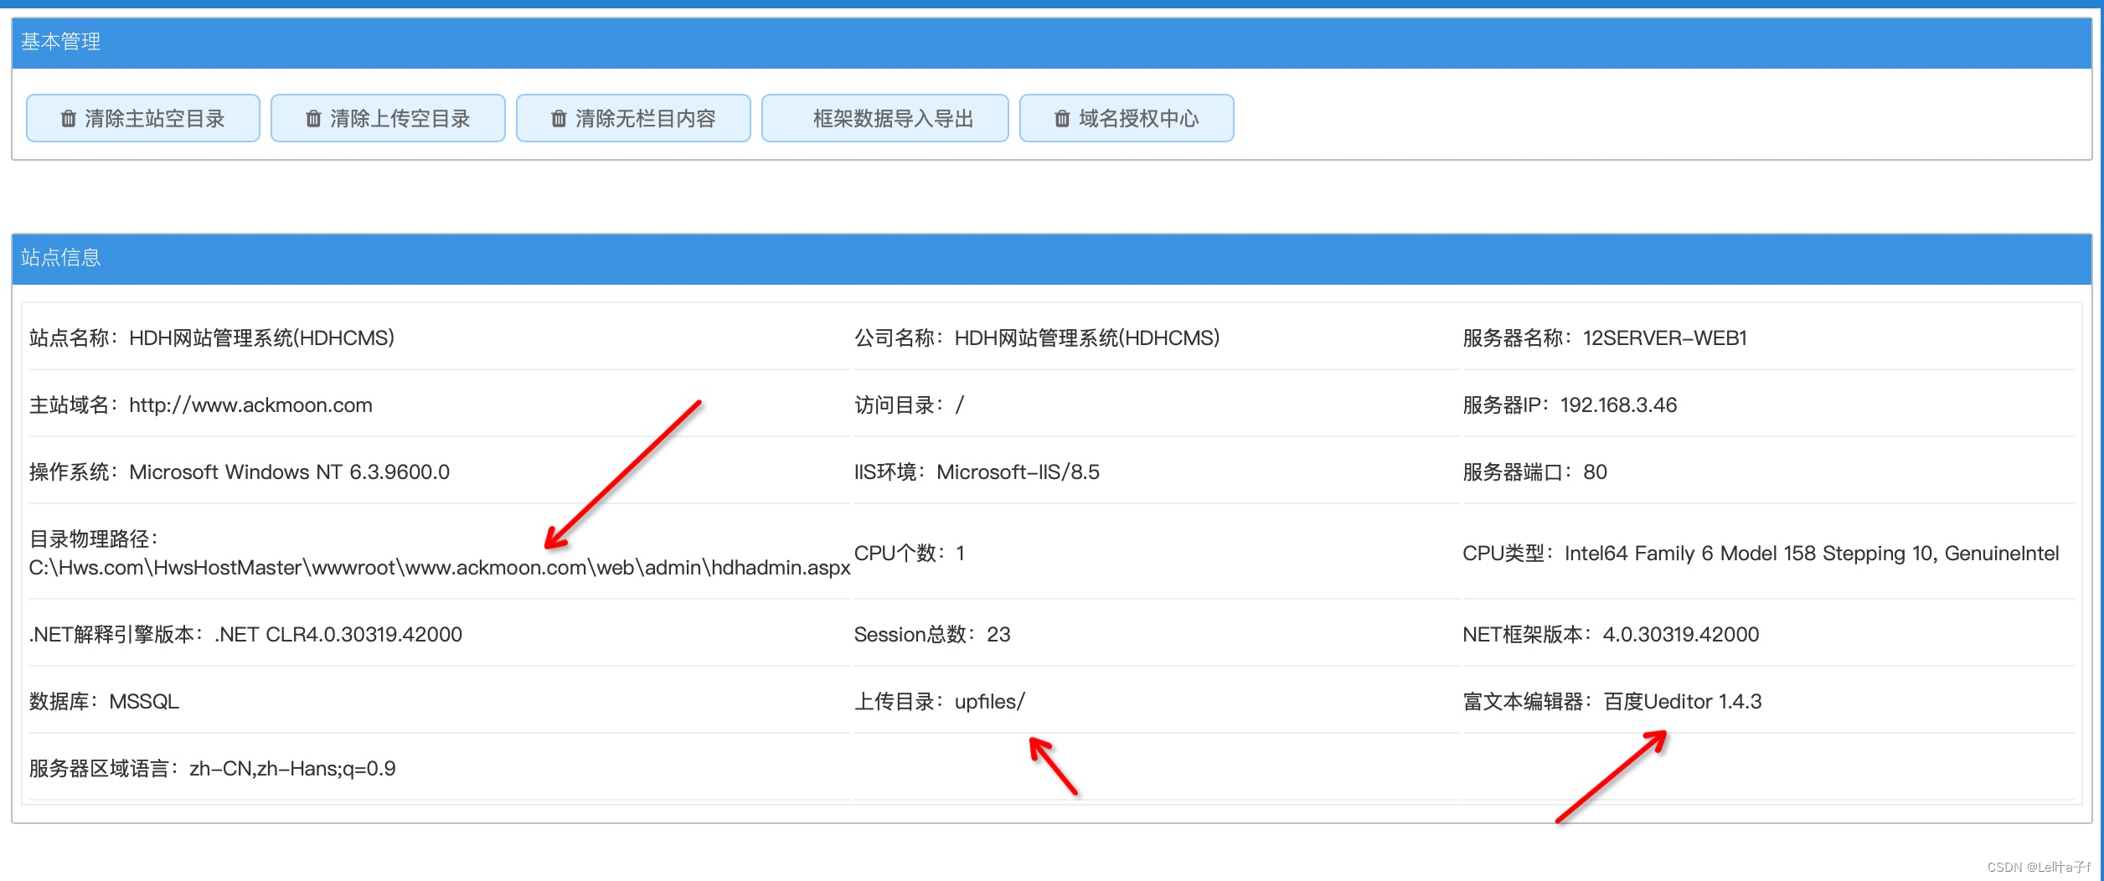Click trash icon on 清除主站空目录 button
This screenshot has height=881, width=2104.
pos(69,119)
